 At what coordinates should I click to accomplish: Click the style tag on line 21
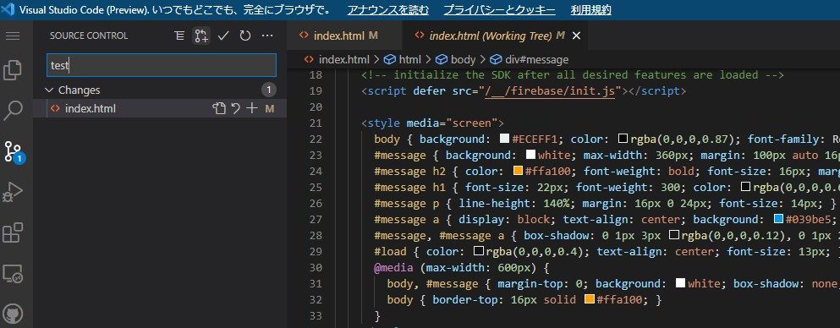(x=383, y=123)
